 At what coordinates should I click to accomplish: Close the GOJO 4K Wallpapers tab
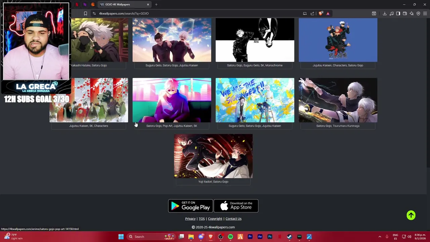(148, 4)
